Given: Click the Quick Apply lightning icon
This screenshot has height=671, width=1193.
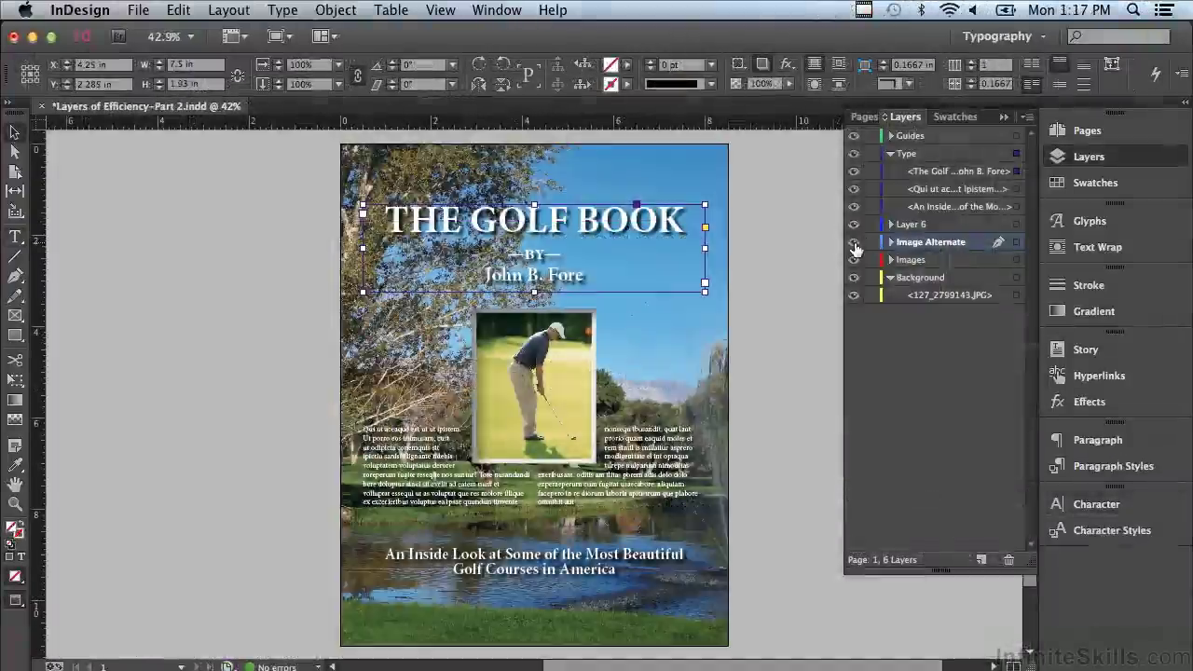Looking at the screenshot, I should pos(1156,74).
